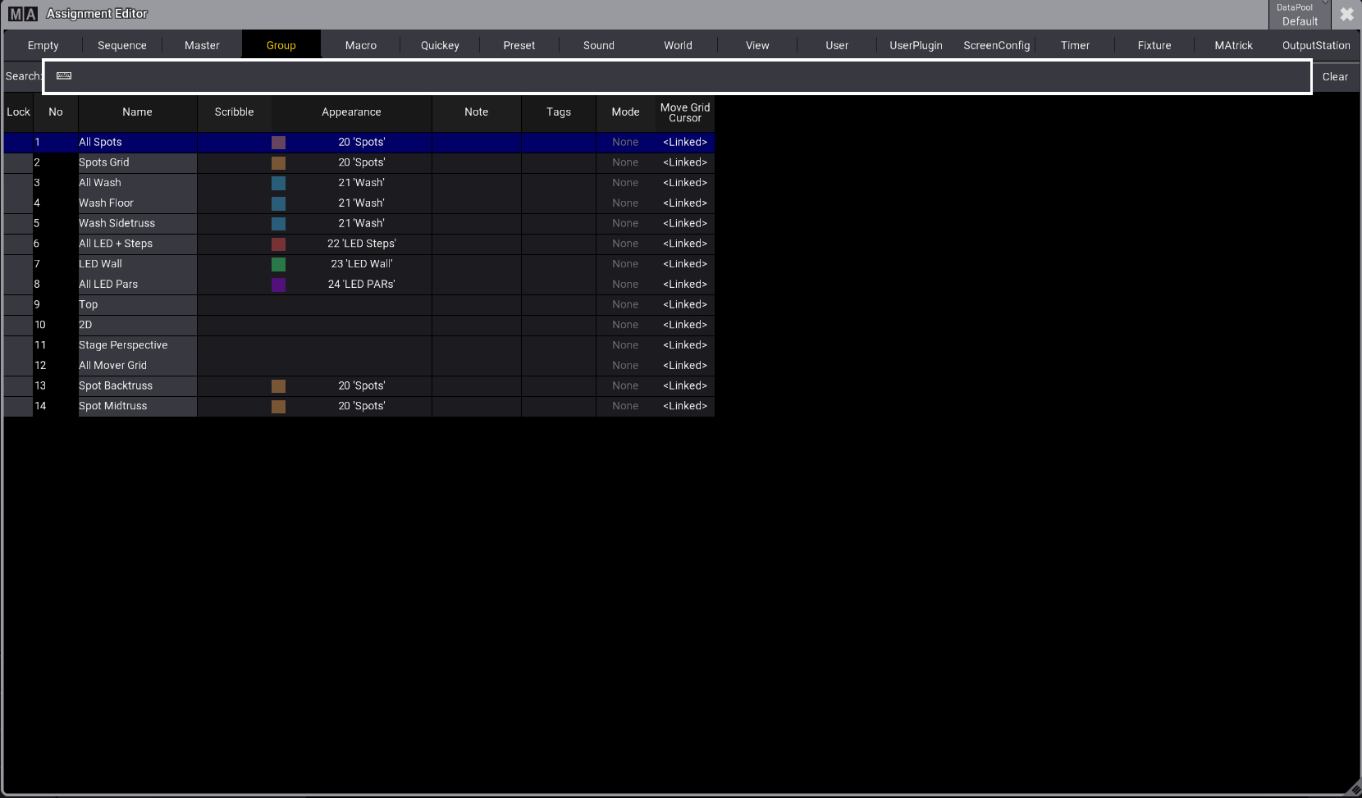Select the Fixture tab

(x=1154, y=45)
